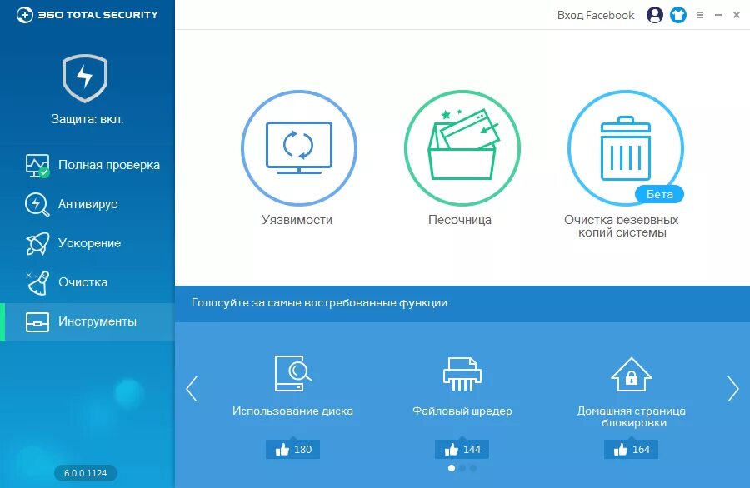Viewport: 750px width, 488px height.
Task: Click the Песочница label
Action: pos(460,220)
